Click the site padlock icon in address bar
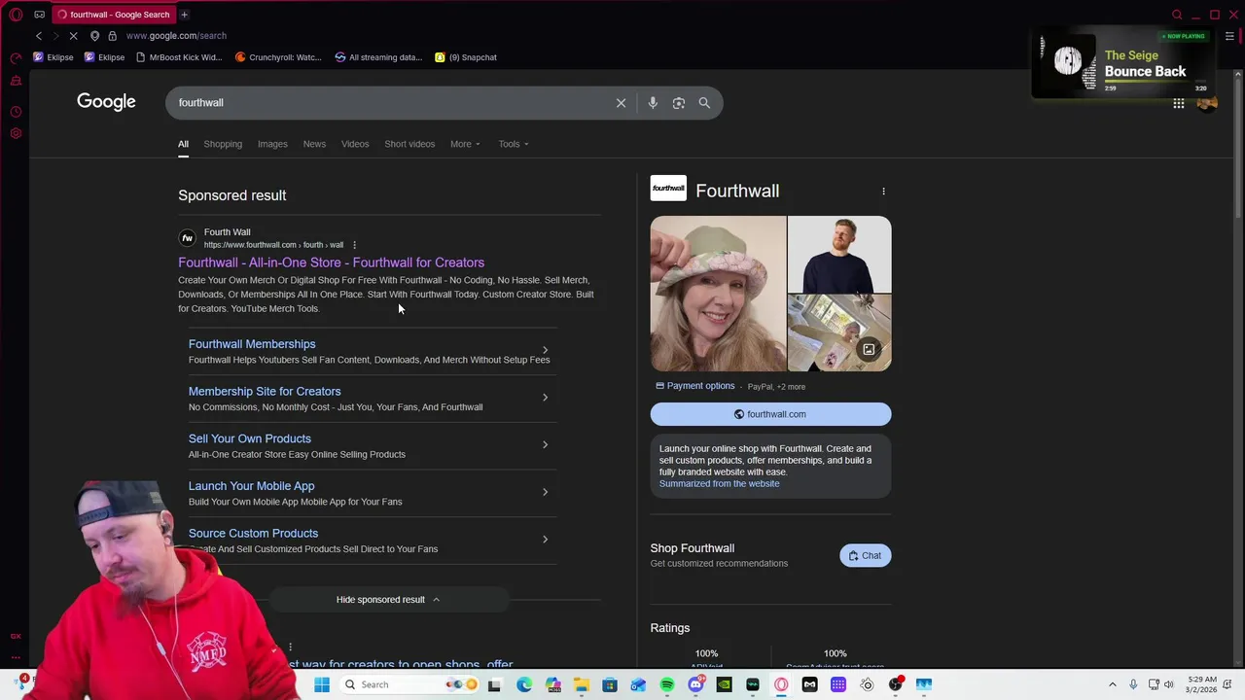Image resolution: width=1245 pixels, height=700 pixels. pos(112,36)
